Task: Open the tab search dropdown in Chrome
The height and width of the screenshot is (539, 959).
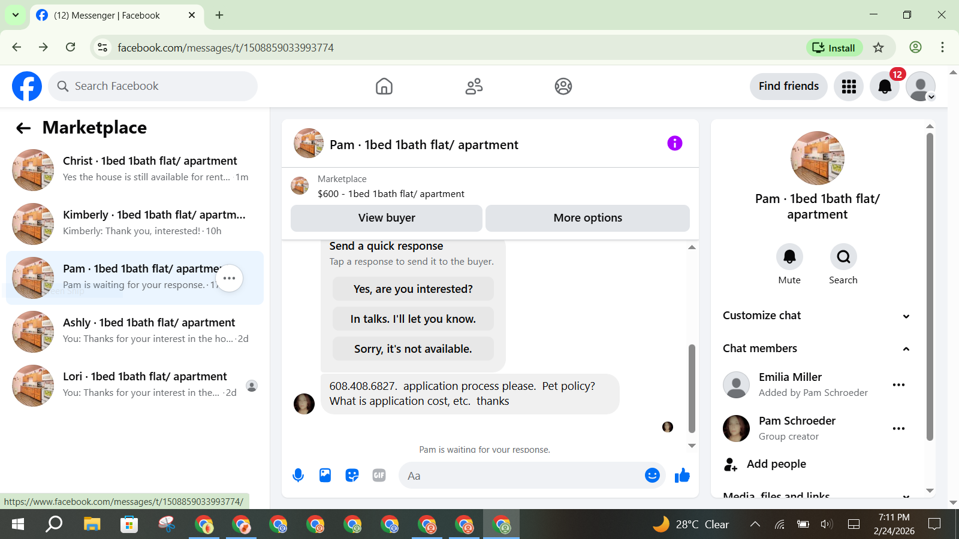Action: point(15,15)
